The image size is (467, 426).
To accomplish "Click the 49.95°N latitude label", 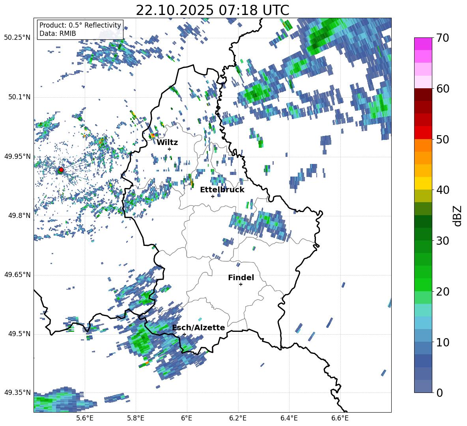I will 17,156.
